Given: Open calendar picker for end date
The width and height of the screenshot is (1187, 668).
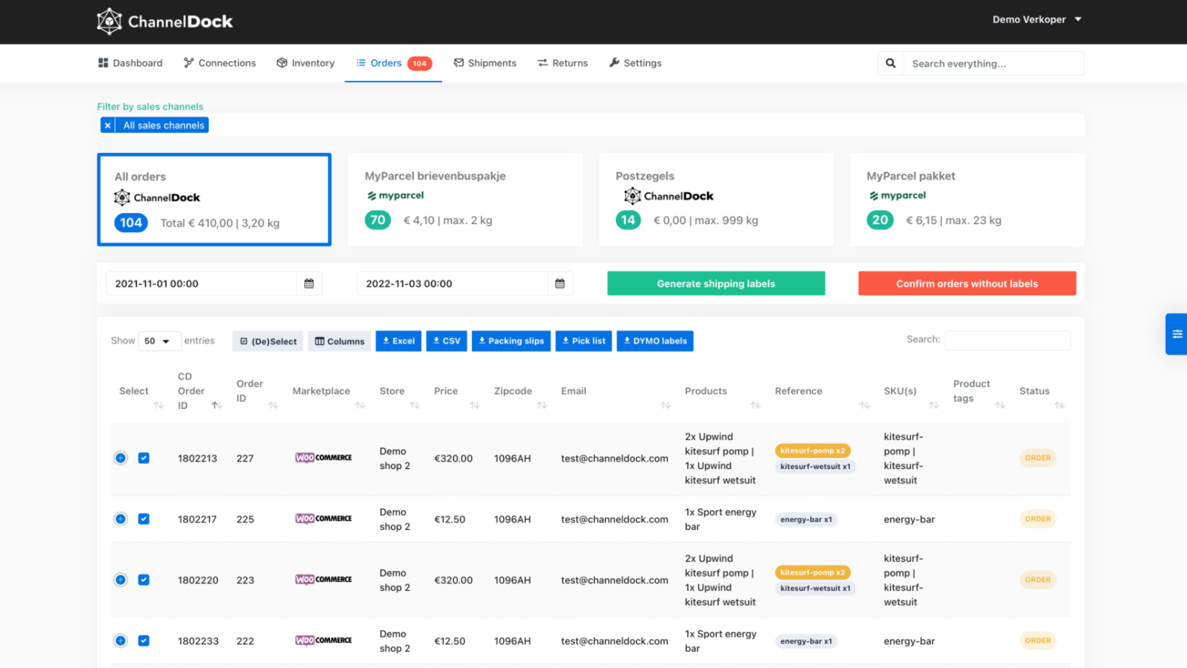Looking at the screenshot, I should tap(560, 284).
